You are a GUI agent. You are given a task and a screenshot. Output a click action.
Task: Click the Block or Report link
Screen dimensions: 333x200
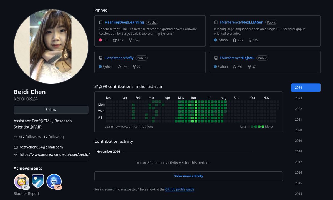pos(26,193)
